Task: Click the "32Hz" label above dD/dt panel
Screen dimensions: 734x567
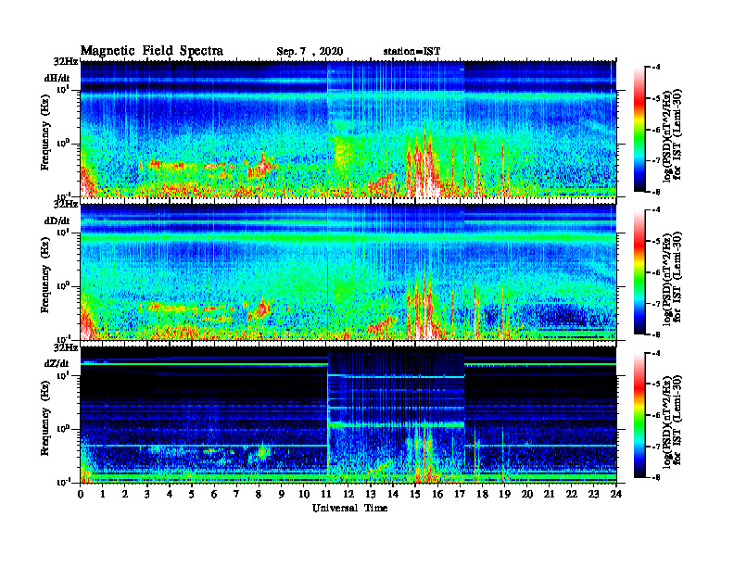Action: [66, 204]
